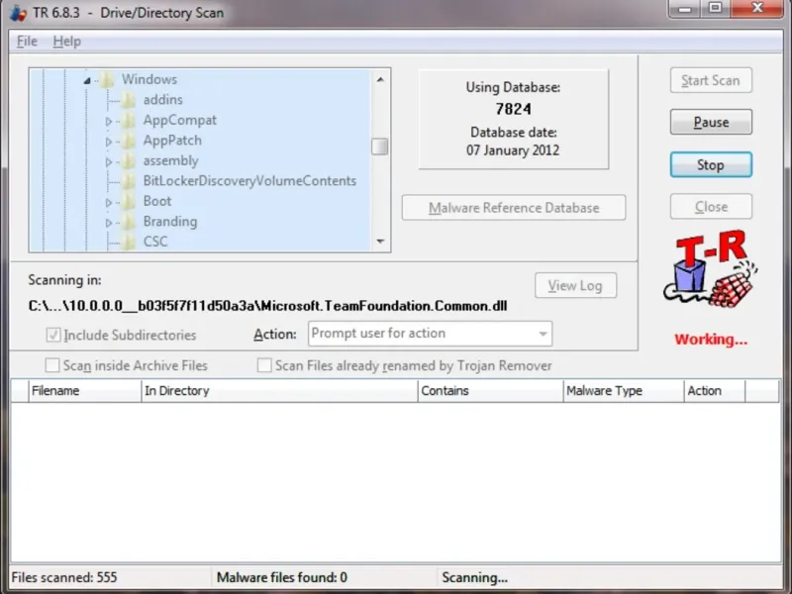Click the CSC folder icon
The image size is (792, 594).
tap(129, 242)
